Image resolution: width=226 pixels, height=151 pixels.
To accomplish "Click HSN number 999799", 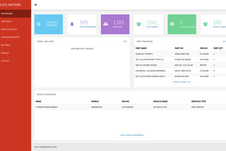I will [x=203, y=65].
